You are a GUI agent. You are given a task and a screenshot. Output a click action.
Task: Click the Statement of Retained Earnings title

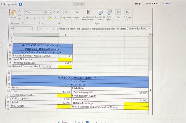42,49
